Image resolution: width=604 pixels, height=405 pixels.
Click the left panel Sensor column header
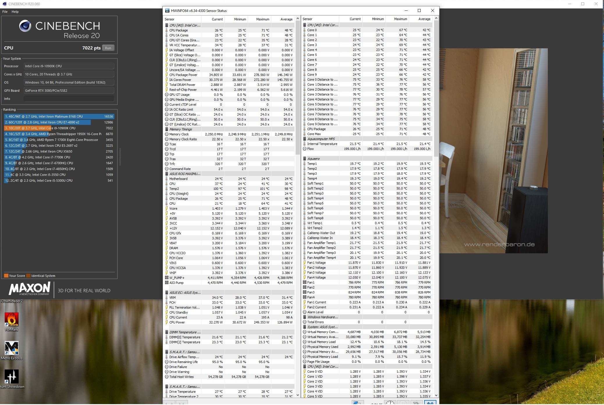click(x=182, y=19)
